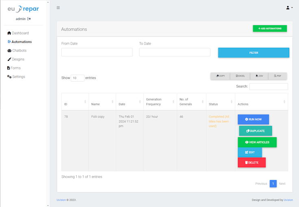Click the 'Completed (All titles has been used)' status

tap(219, 121)
